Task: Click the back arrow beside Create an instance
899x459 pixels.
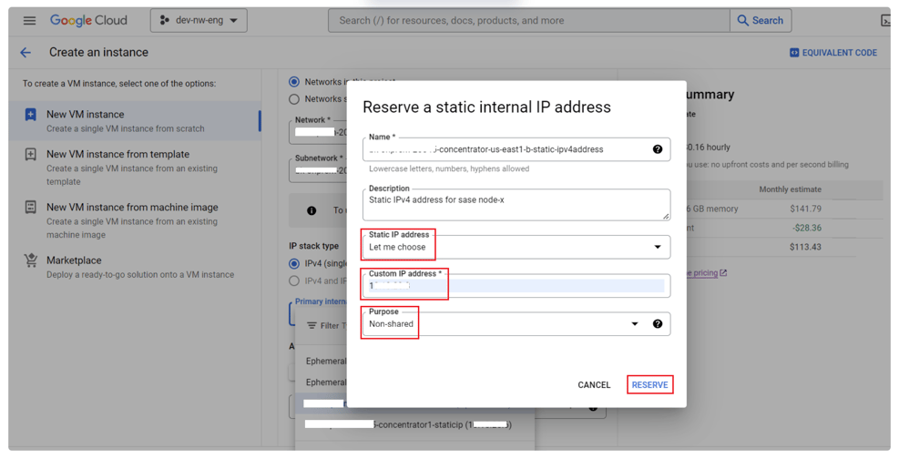Action: click(26, 53)
